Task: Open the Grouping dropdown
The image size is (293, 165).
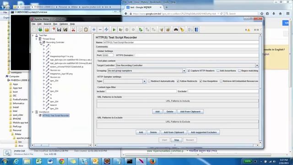Action: 184,71
